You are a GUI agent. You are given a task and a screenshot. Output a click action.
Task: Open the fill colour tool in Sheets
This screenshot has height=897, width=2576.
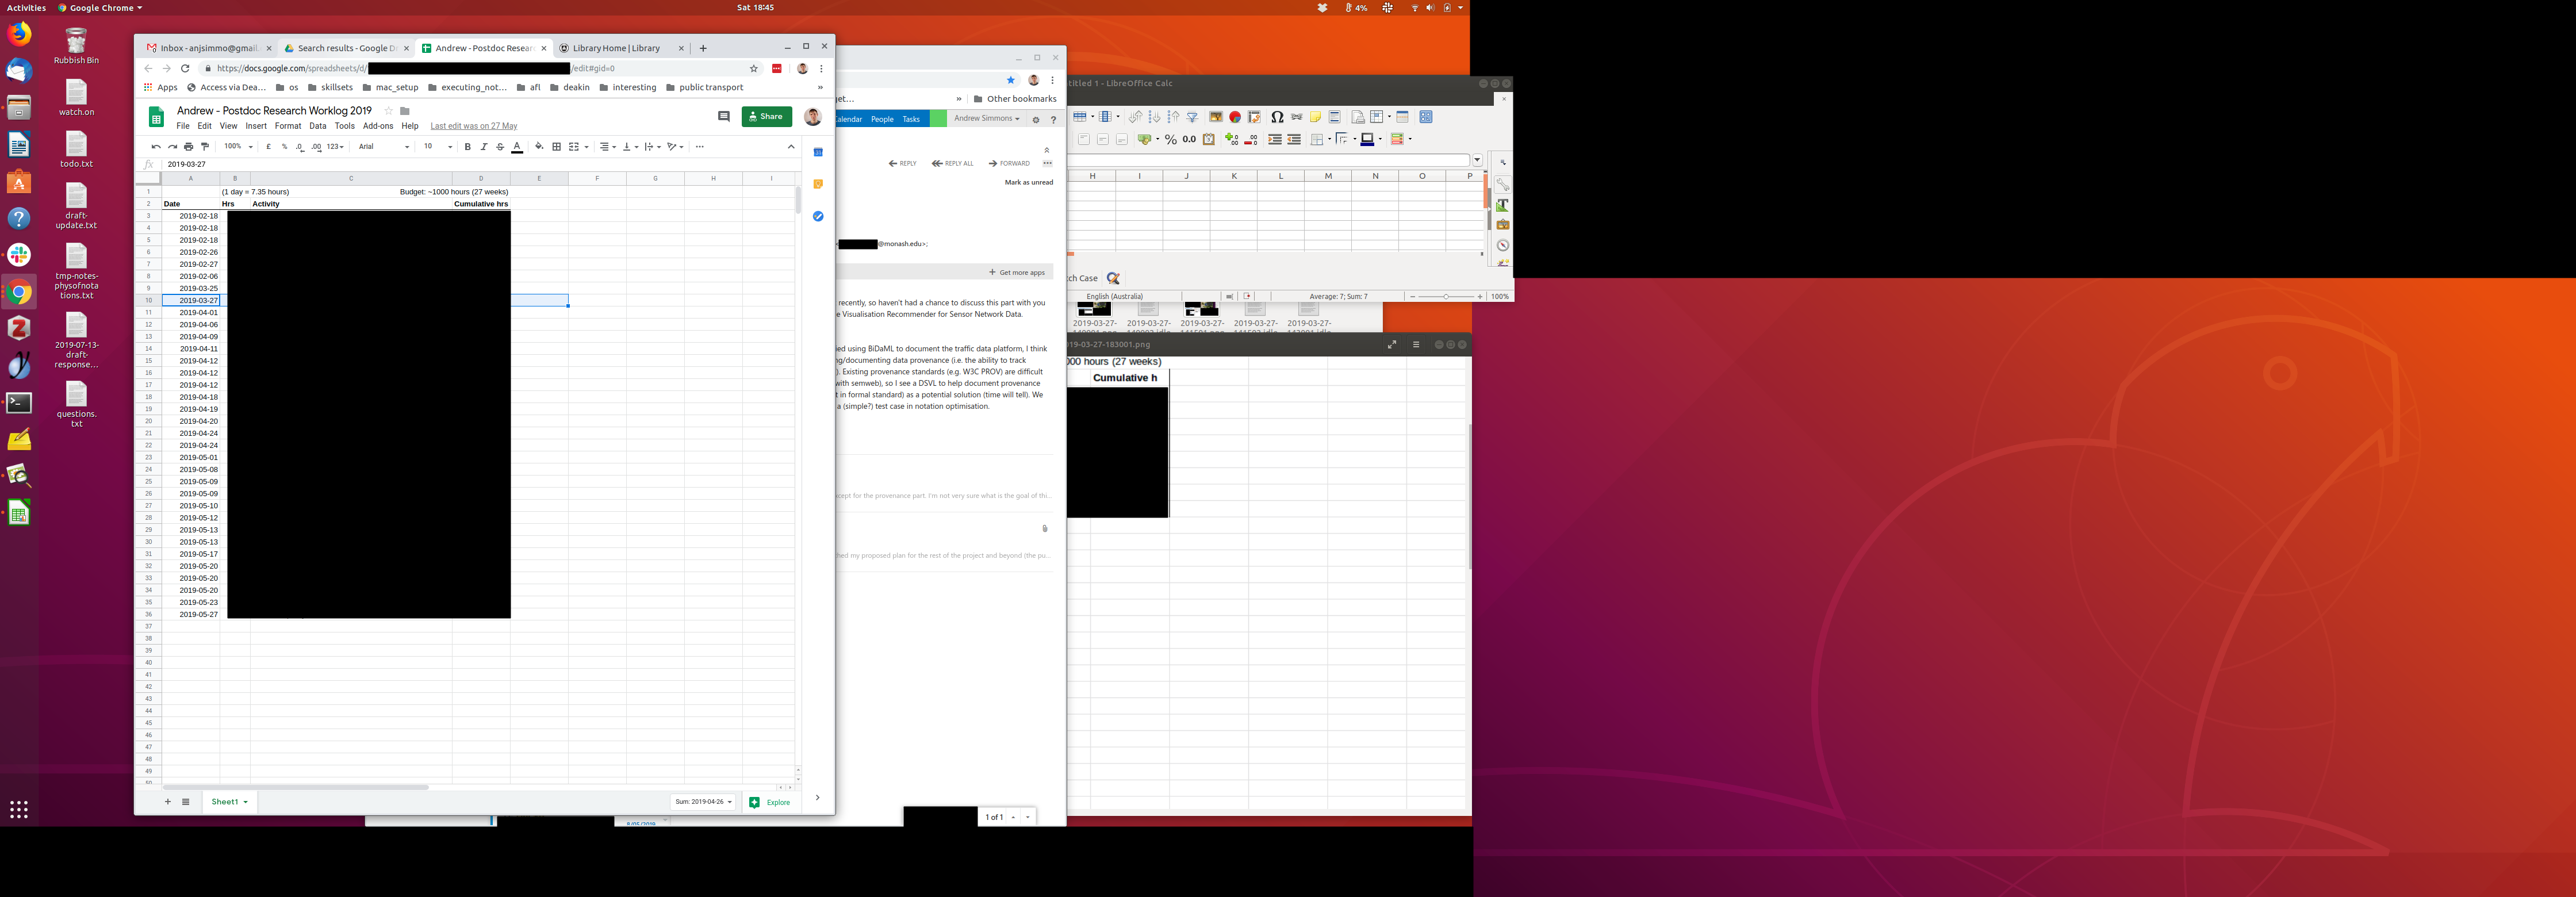point(539,147)
